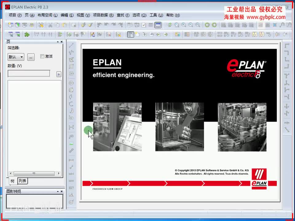Viewport: 295px width, 221px height.
Task: Collapse the 页 panel with pin arrow
Action: point(58,42)
